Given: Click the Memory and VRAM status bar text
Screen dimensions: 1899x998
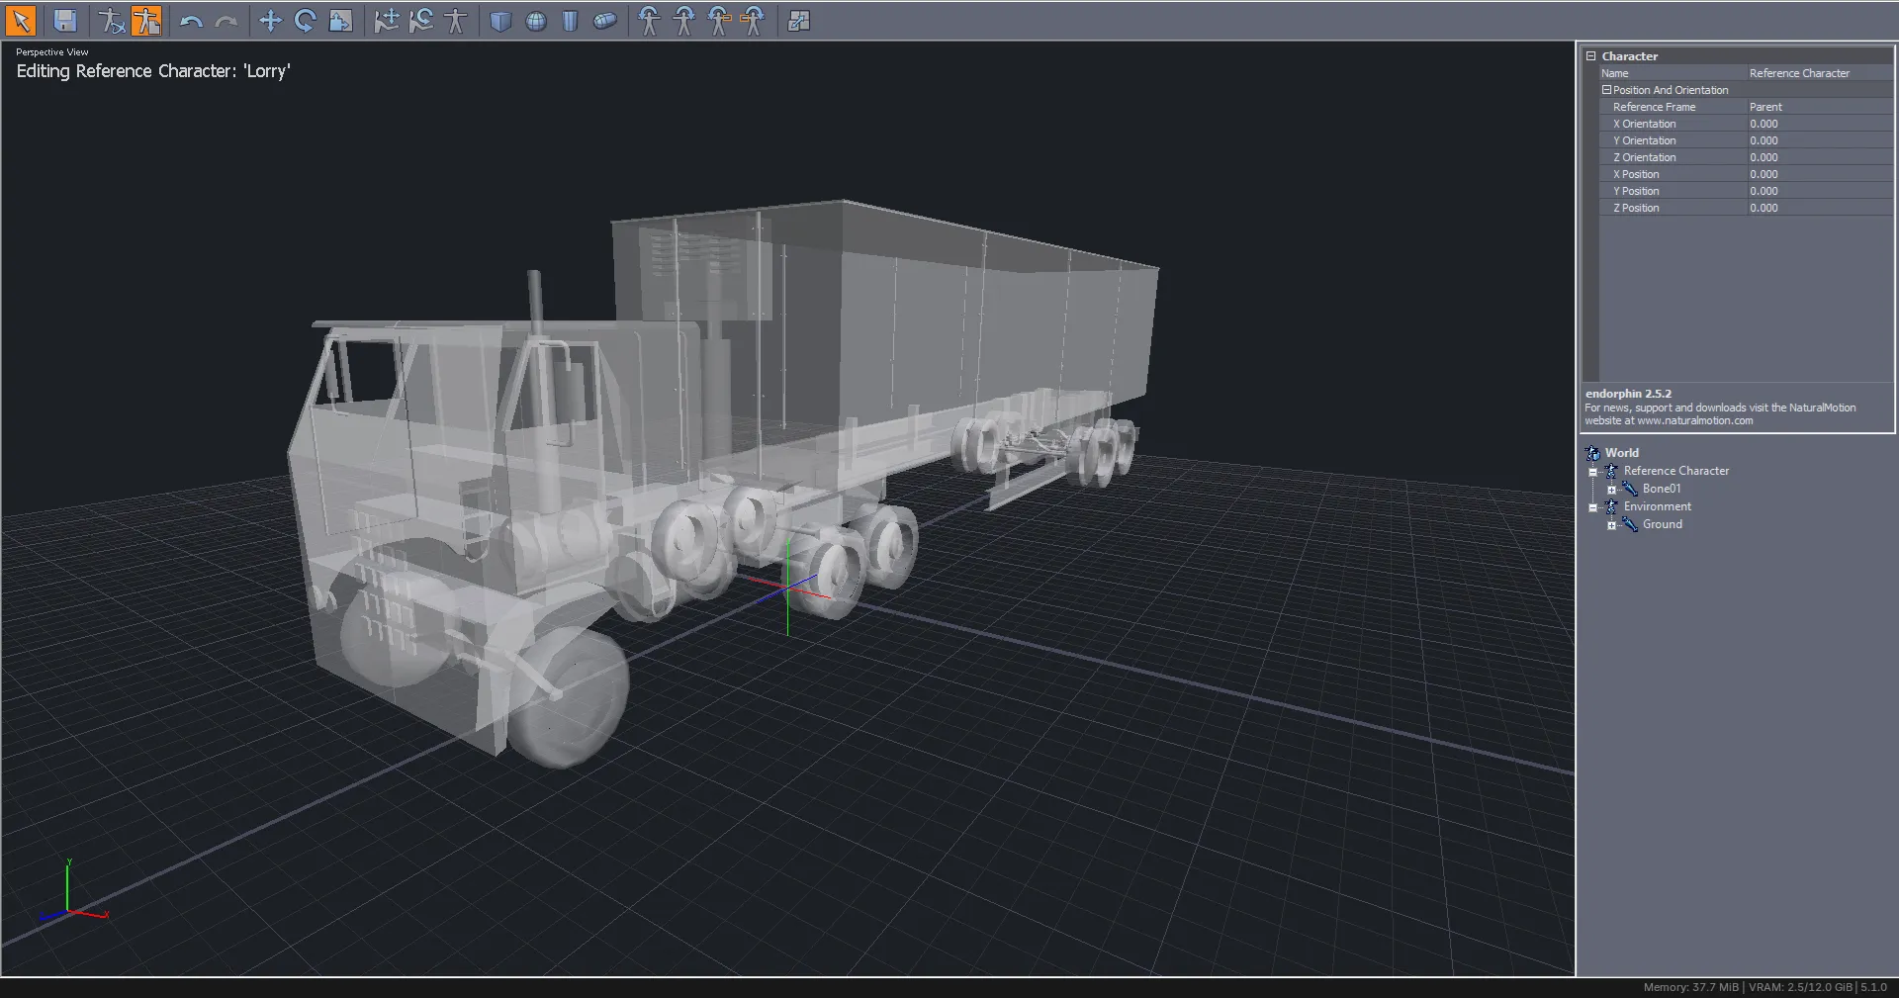Looking at the screenshot, I should coord(1764,987).
